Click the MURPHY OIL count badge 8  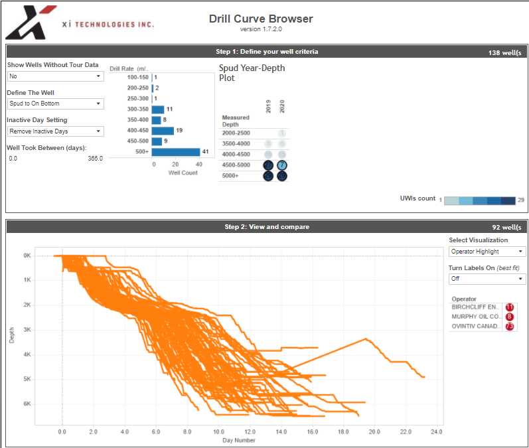[510, 317]
